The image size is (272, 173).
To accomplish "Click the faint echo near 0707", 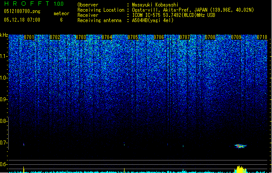I will coord(183,146).
